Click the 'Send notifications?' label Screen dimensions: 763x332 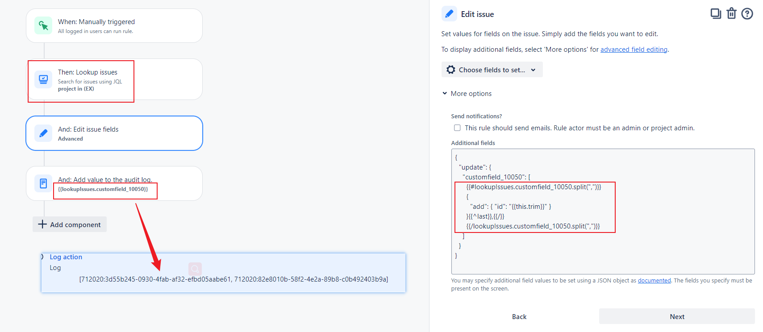[x=476, y=116]
